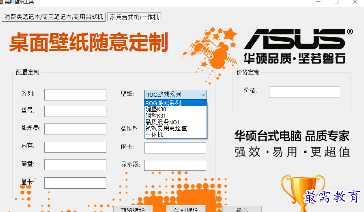
Task: Select 强效易用更超值 wallpaper option
Action: coord(175,128)
